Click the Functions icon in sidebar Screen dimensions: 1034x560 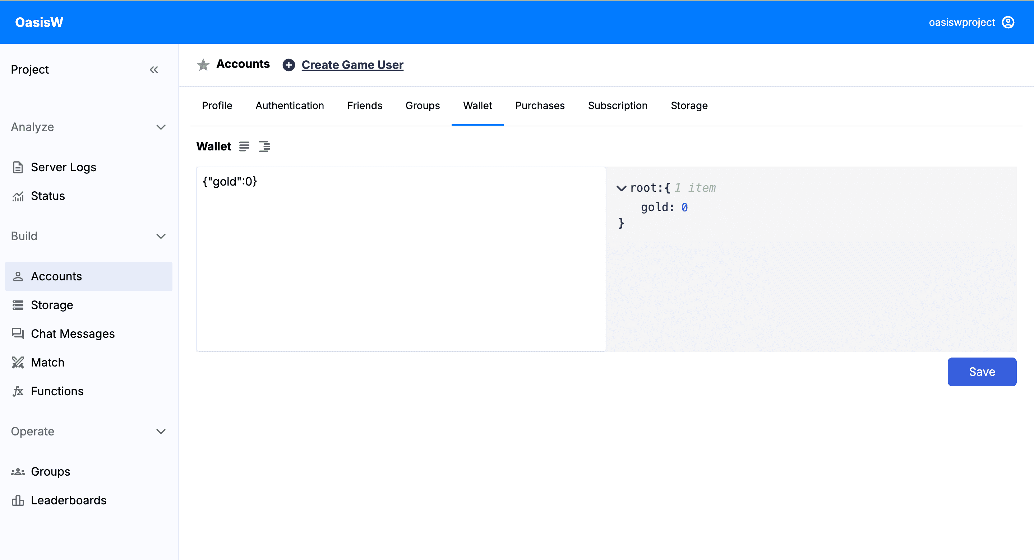(x=19, y=391)
